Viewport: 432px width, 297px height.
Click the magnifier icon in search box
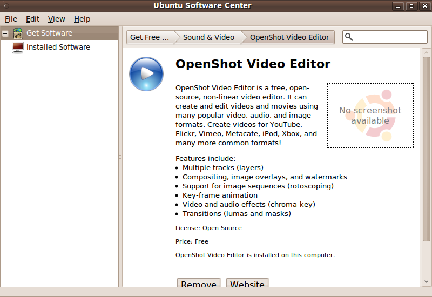[x=349, y=37]
